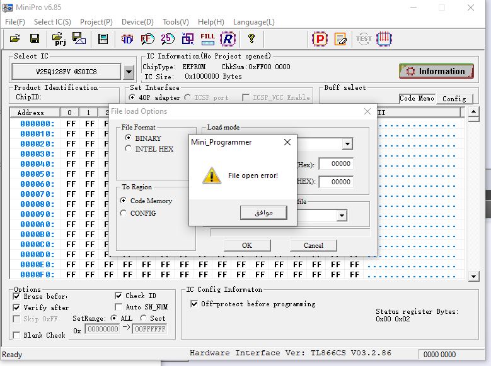Click the hex view scroll up arrow
The height and width of the screenshot is (366, 491).
point(473,111)
